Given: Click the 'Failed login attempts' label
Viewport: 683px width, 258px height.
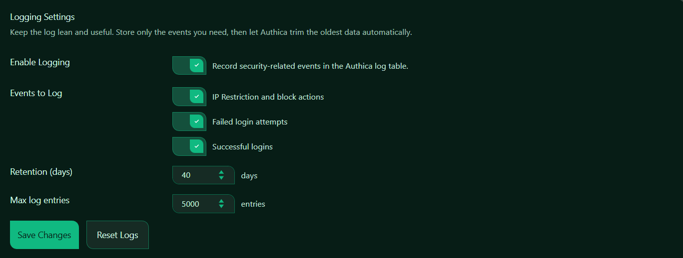Looking at the screenshot, I should (250, 122).
